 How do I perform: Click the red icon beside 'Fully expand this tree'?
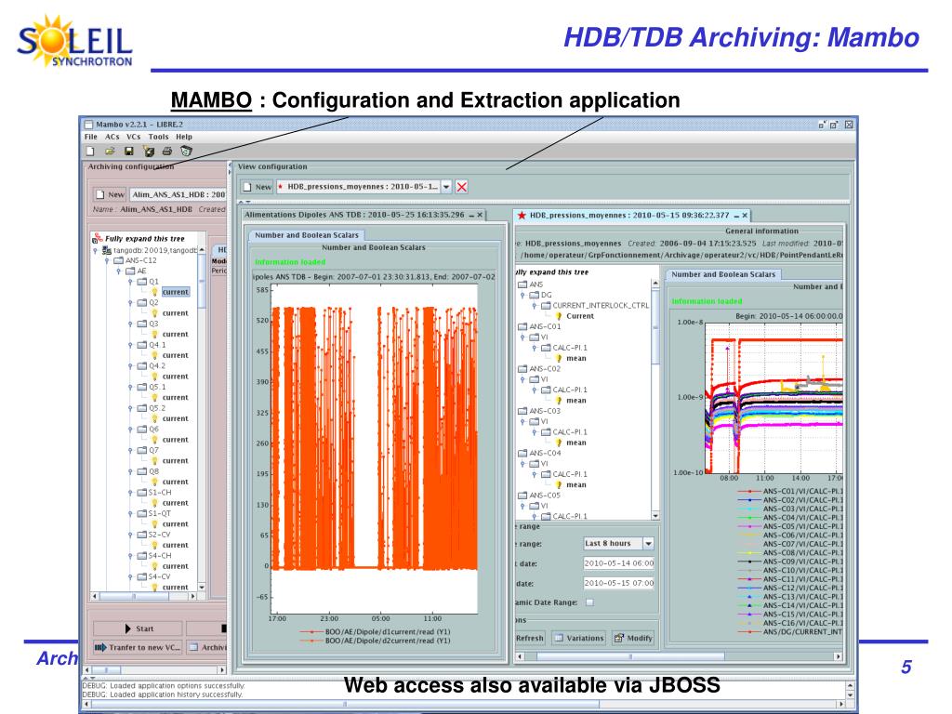coord(97,239)
